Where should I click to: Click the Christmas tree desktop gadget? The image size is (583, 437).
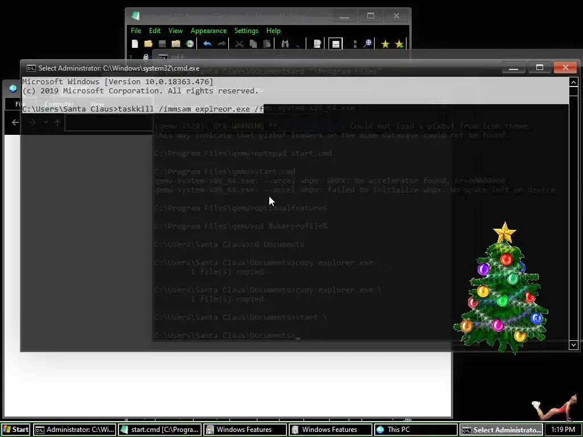coord(502,288)
